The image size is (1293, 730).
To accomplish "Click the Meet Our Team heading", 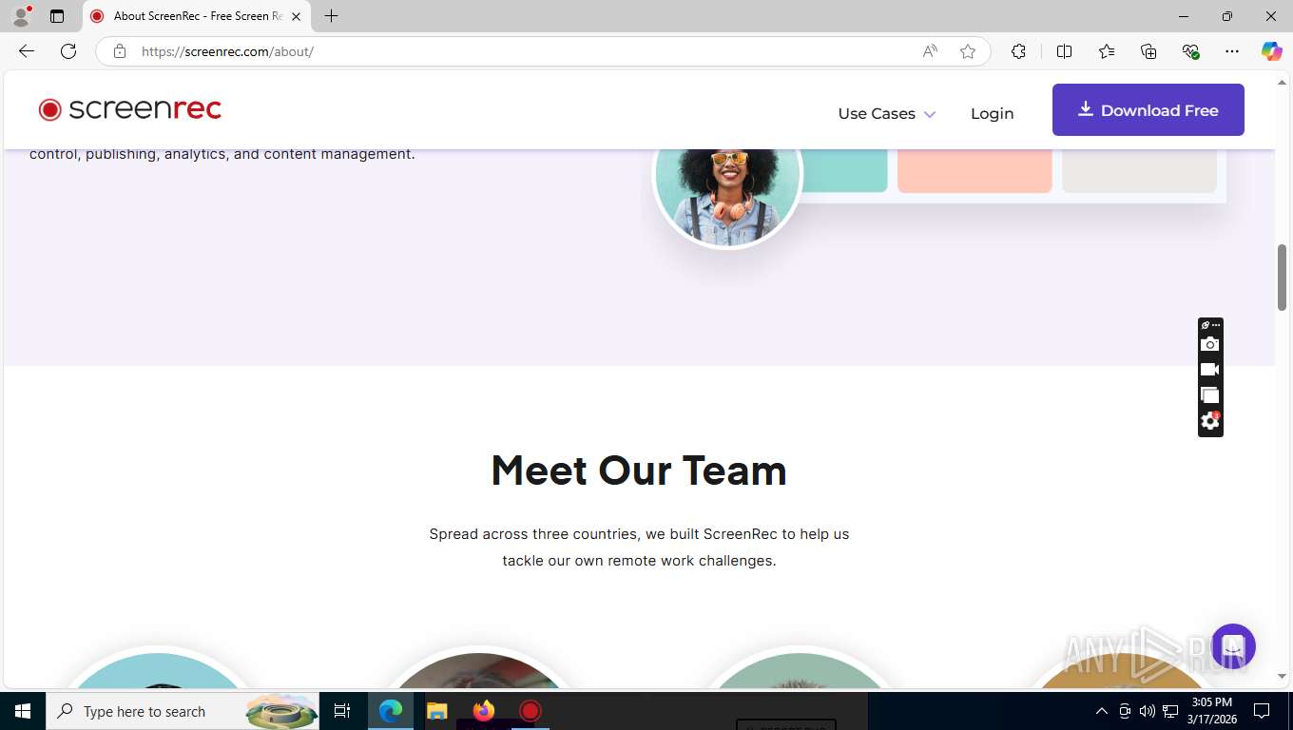I will [x=639, y=471].
